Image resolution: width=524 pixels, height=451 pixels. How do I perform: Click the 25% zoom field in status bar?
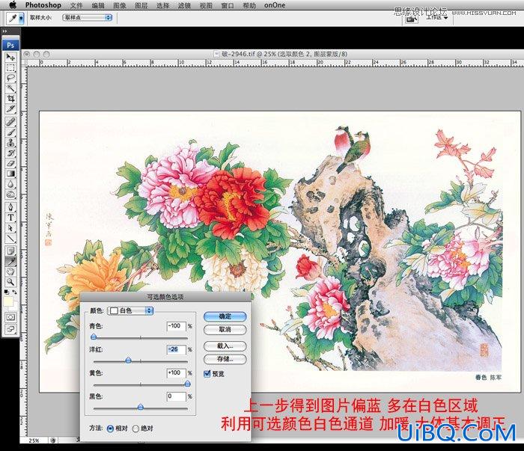coord(34,441)
